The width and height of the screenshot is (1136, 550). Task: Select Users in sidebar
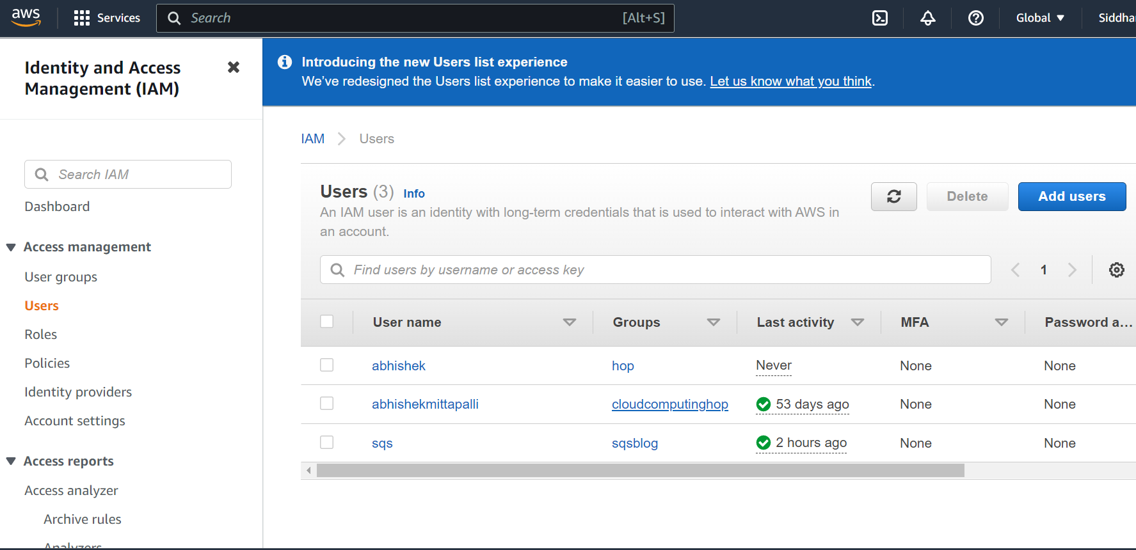pyautogui.click(x=42, y=306)
